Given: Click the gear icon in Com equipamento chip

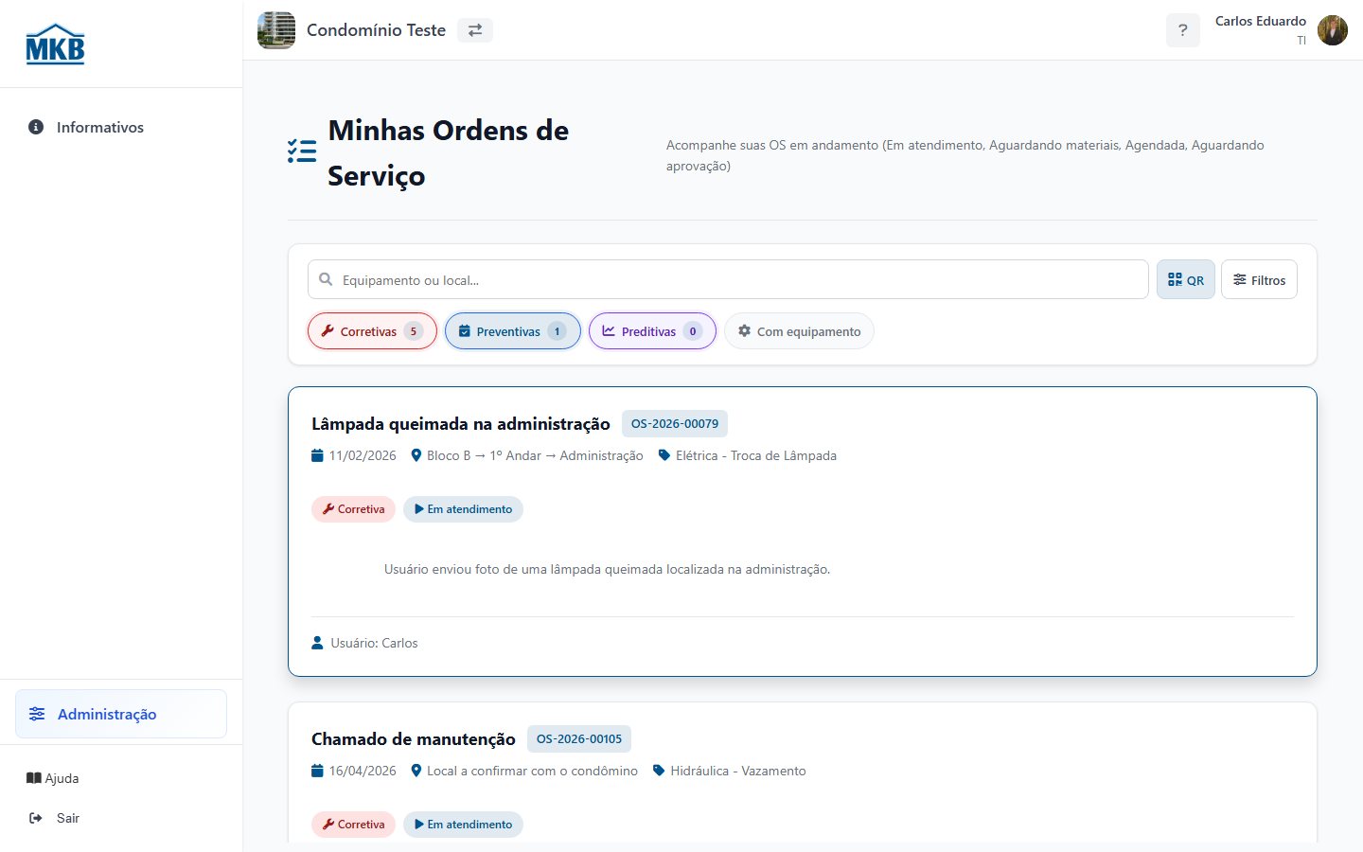Looking at the screenshot, I should 744,331.
